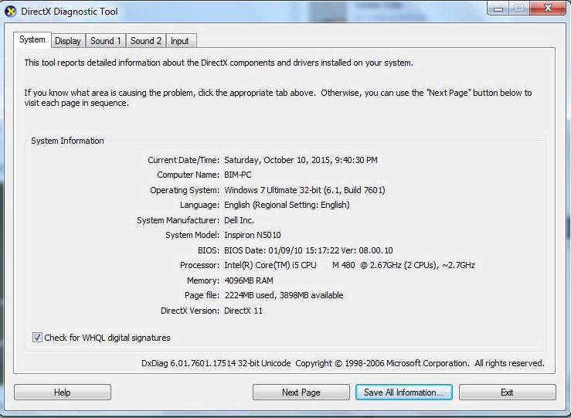Click the DirectX 11 version value
571x418 pixels.
tap(243, 311)
